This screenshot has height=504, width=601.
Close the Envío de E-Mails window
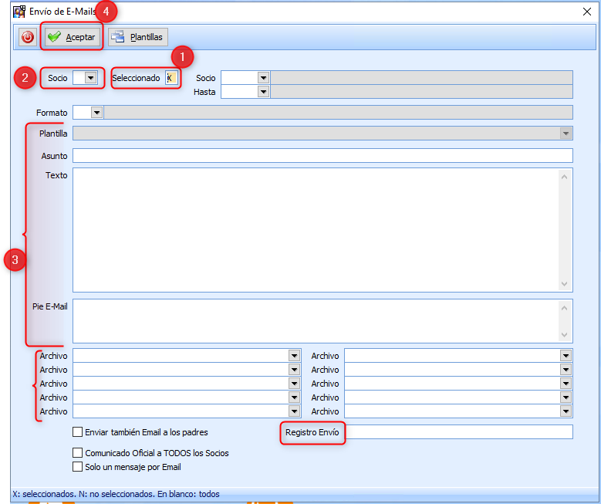click(x=586, y=11)
